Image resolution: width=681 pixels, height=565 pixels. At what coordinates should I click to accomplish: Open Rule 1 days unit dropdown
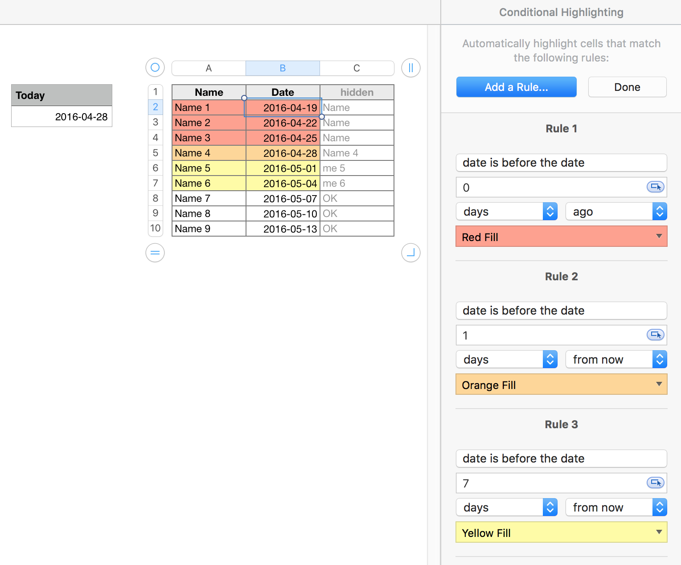point(507,211)
